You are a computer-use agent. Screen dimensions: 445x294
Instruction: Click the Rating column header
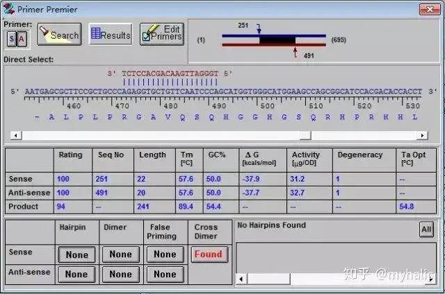coord(70,155)
